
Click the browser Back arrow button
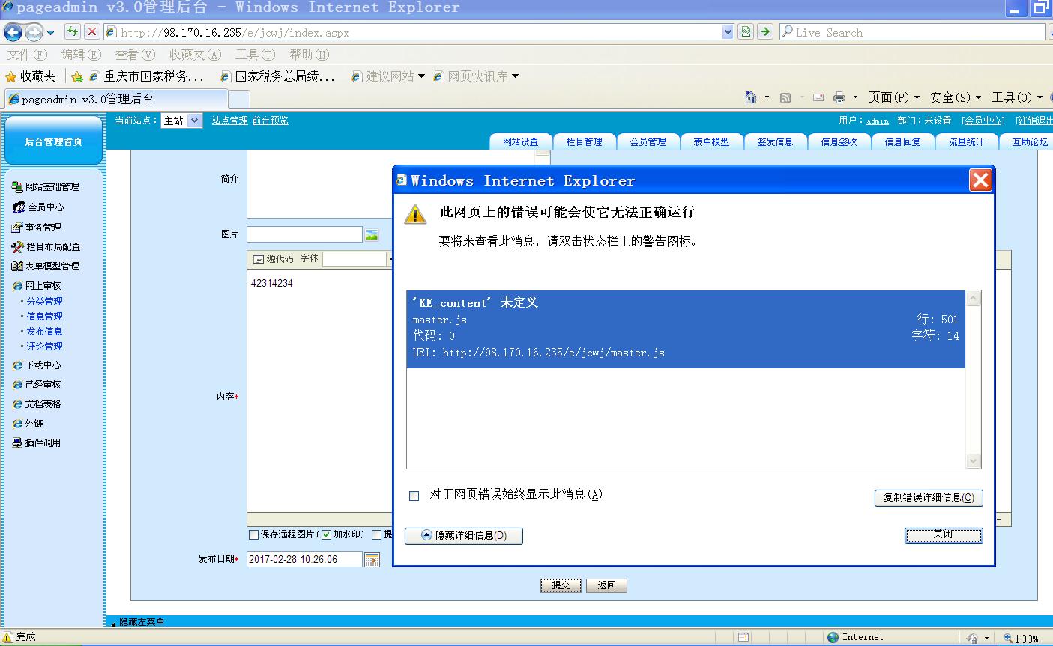13,32
